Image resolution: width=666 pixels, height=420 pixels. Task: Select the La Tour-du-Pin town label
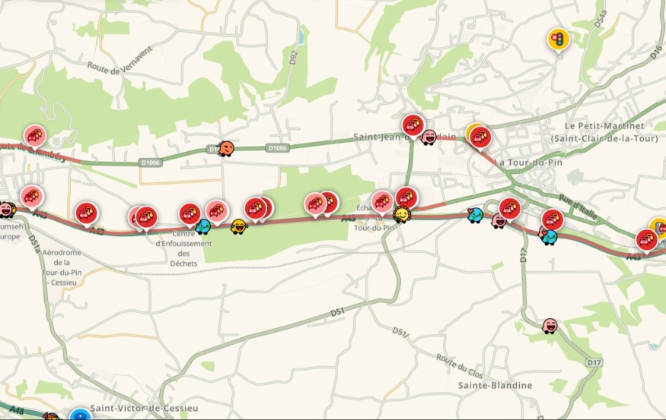pyautogui.click(x=528, y=163)
